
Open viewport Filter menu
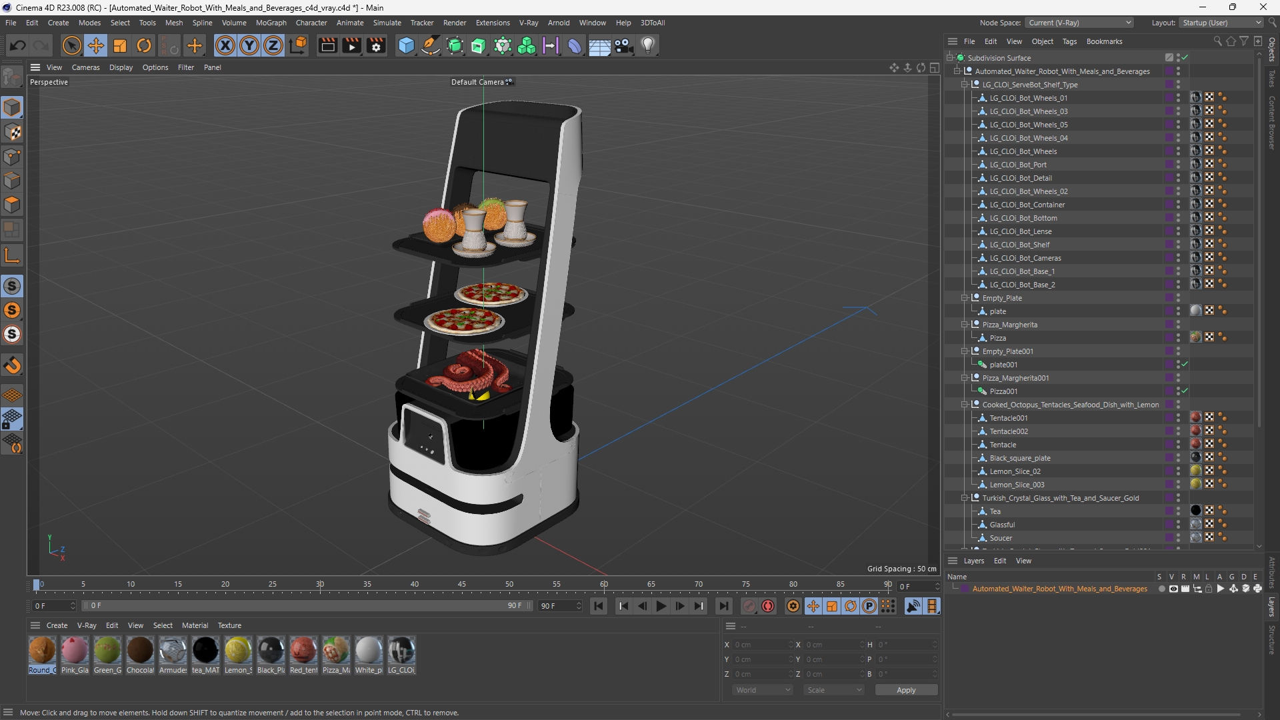(186, 67)
